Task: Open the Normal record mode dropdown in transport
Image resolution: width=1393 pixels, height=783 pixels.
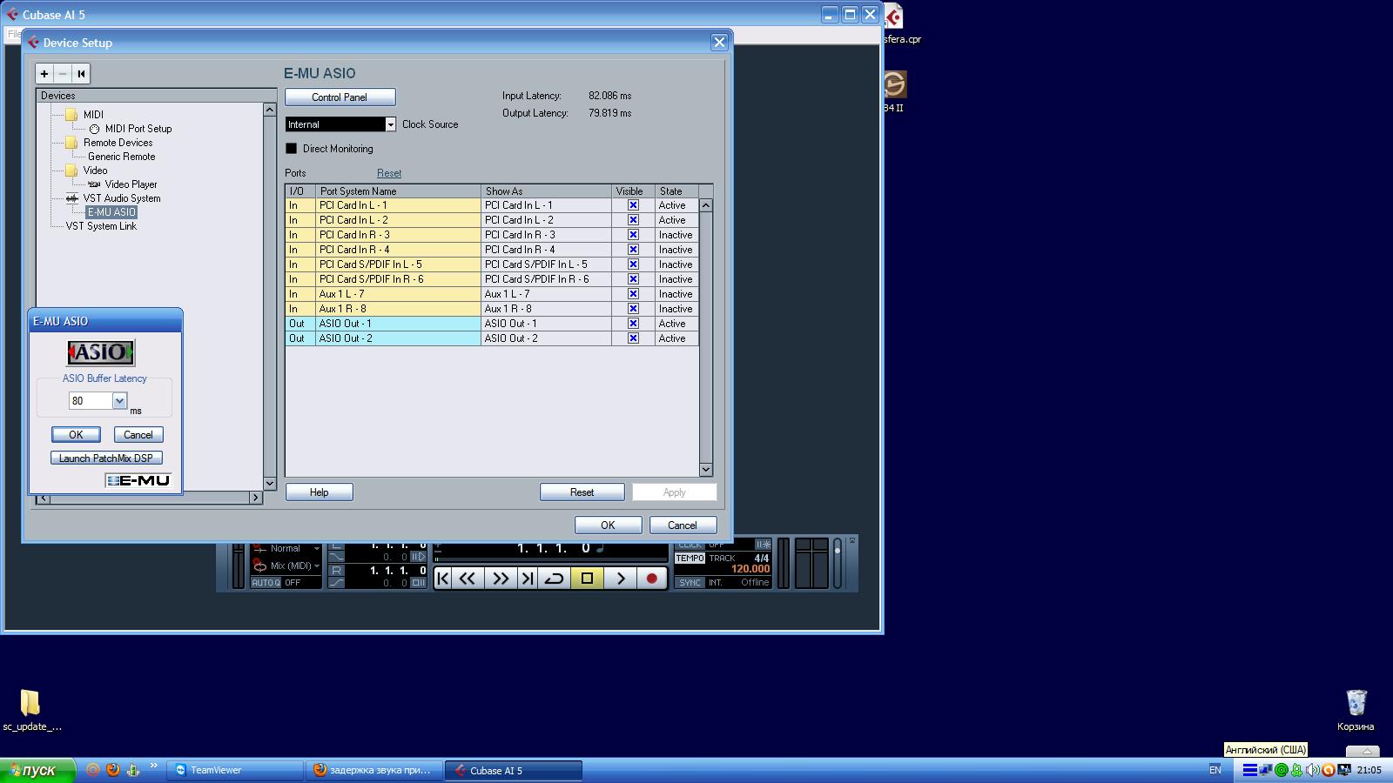Action: 294,549
